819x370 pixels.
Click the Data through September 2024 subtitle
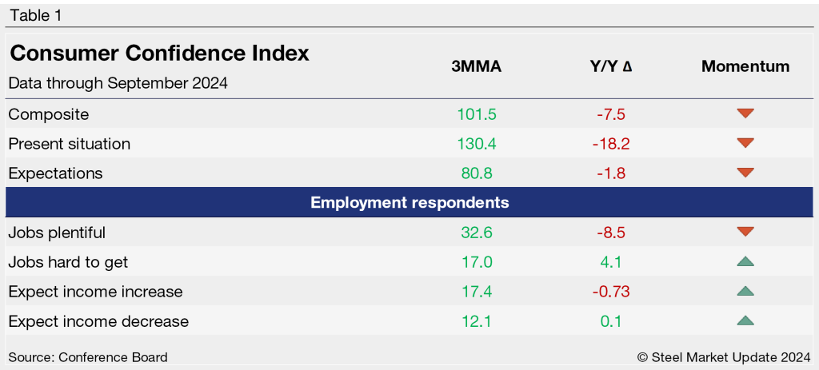pyautogui.click(x=118, y=82)
